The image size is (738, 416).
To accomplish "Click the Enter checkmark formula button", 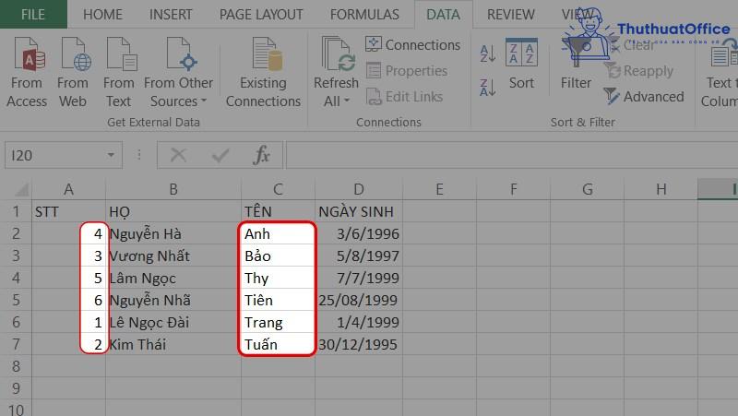I will [220, 155].
